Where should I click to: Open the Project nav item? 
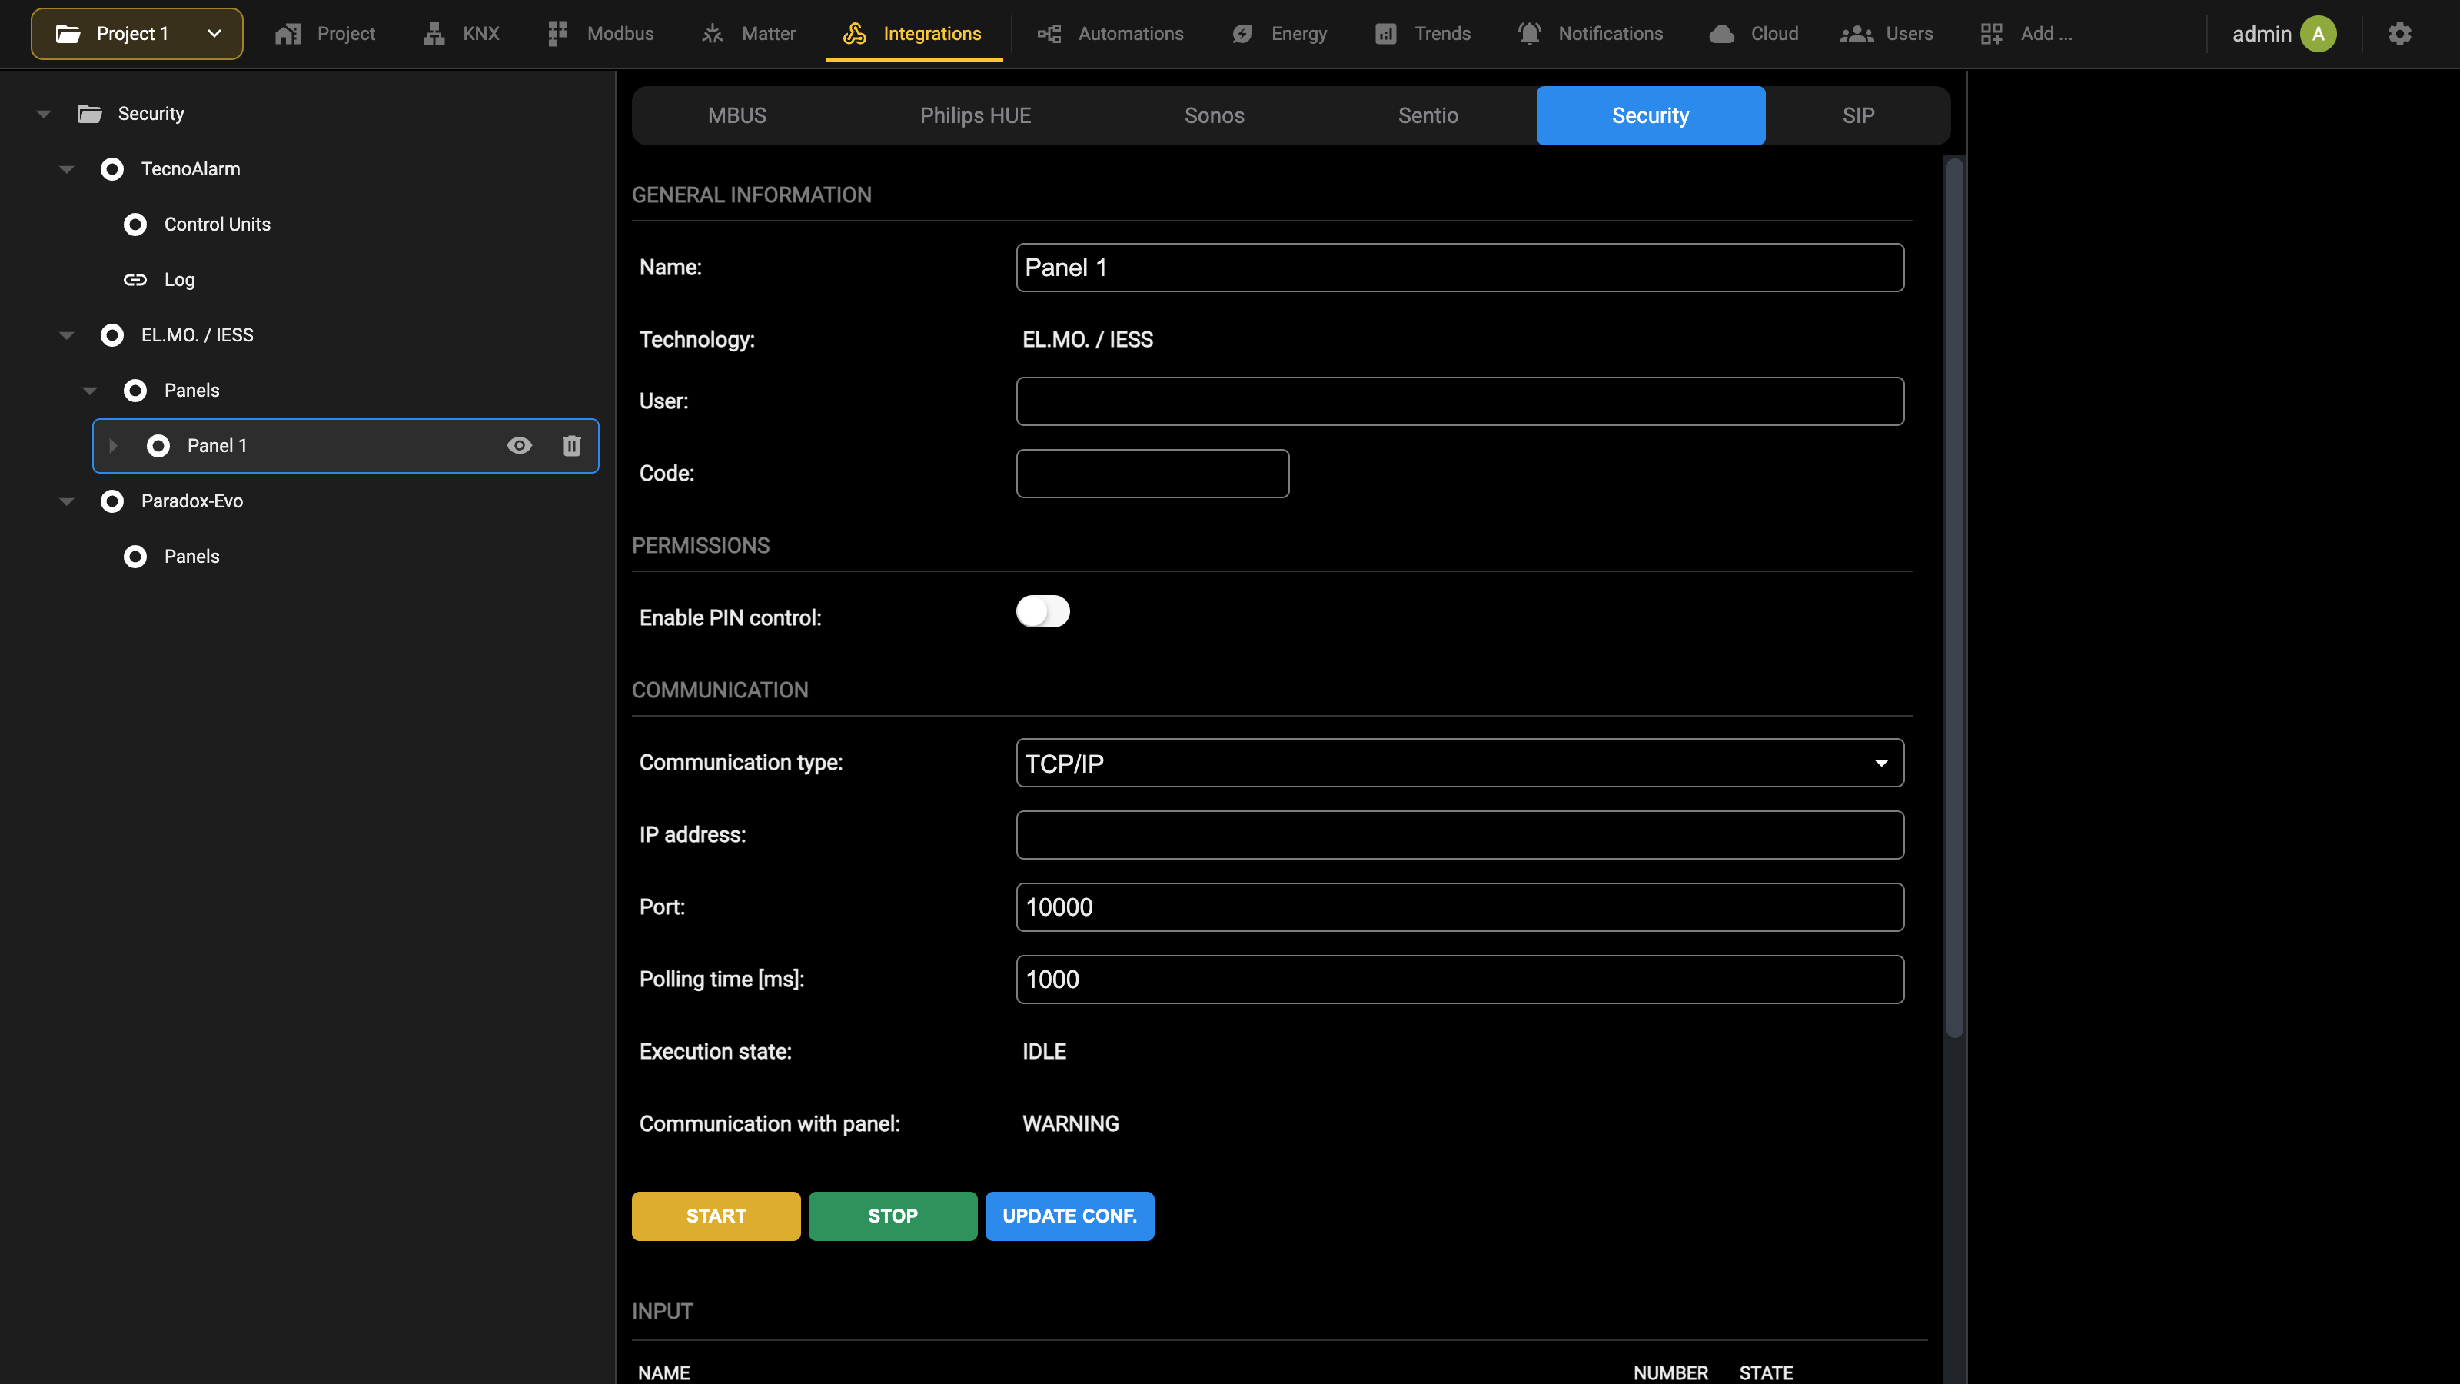tap(324, 33)
